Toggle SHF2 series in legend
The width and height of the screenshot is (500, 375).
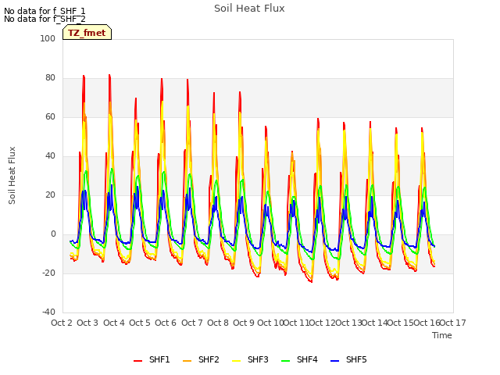point(201,359)
